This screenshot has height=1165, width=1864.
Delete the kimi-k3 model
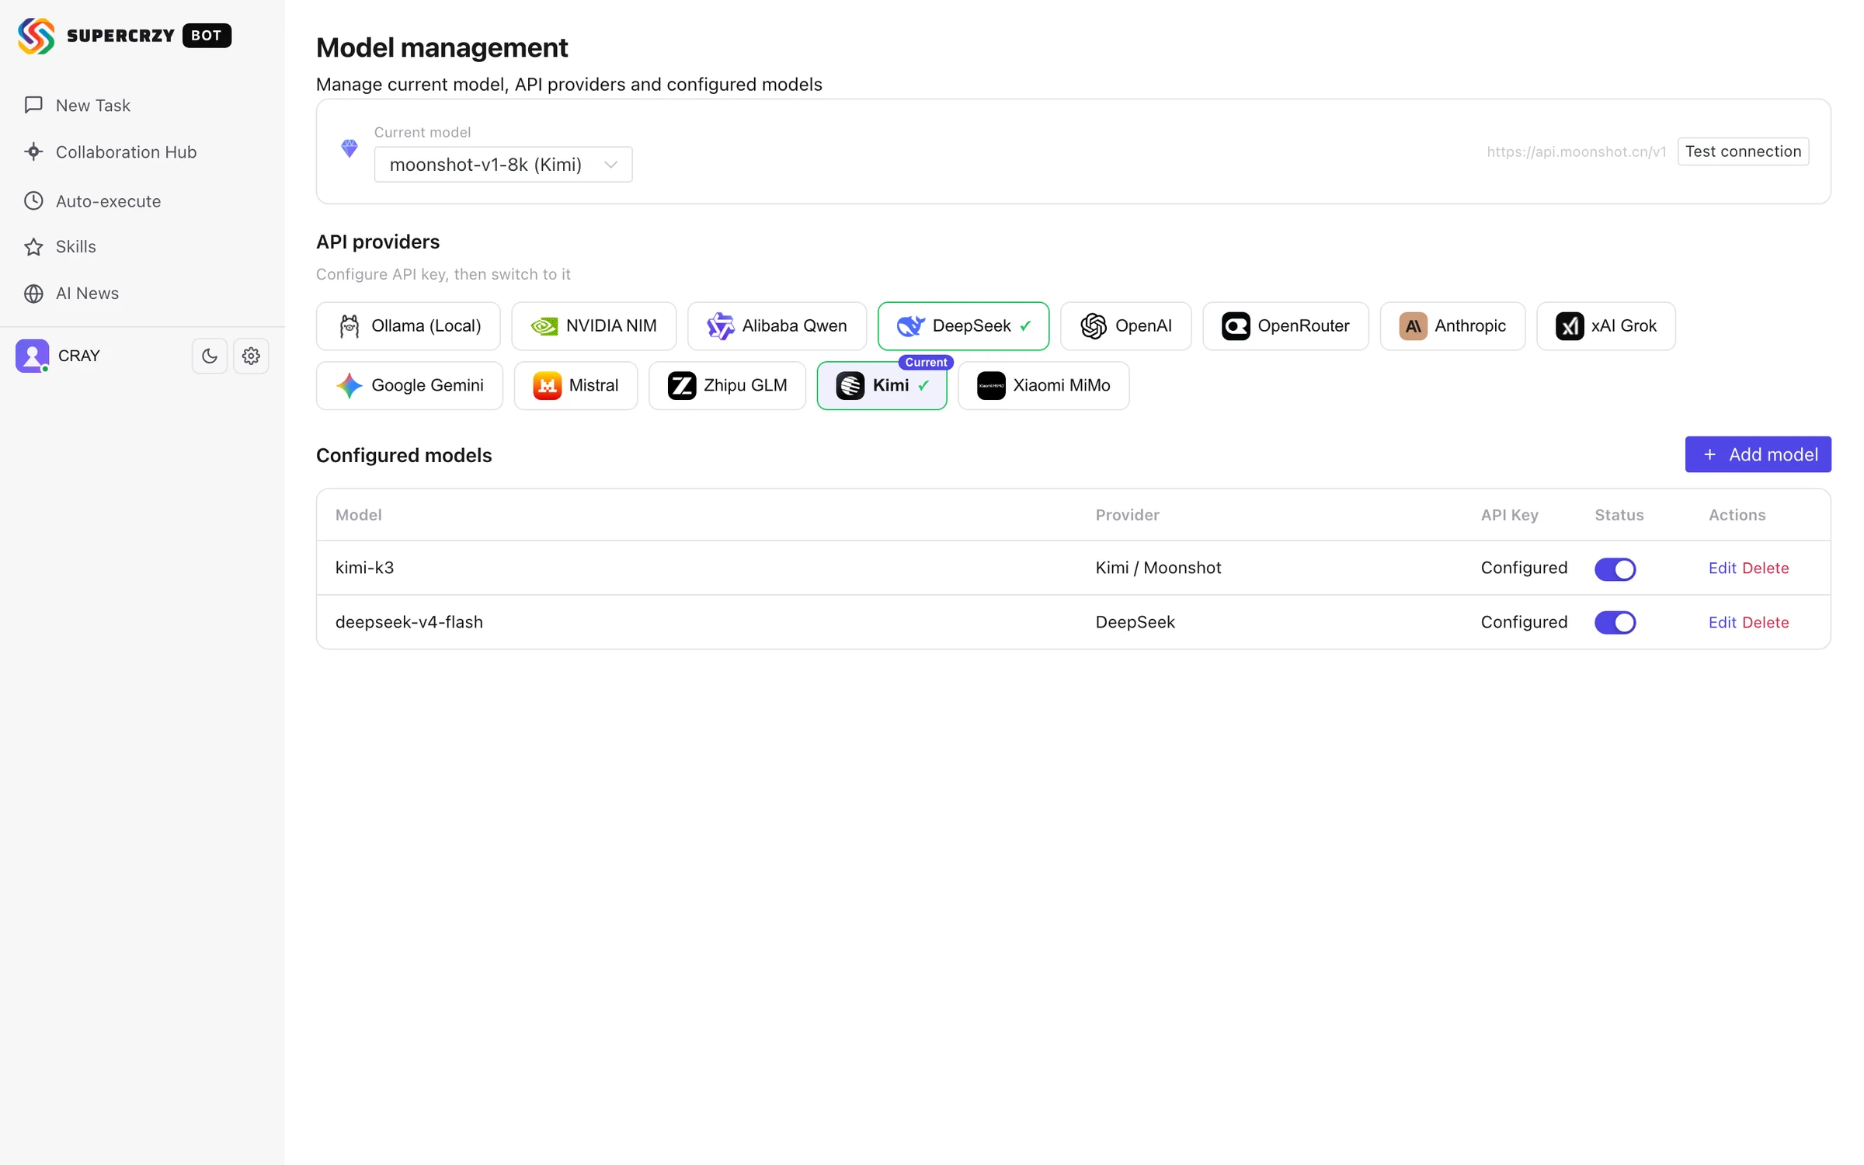click(x=1765, y=568)
